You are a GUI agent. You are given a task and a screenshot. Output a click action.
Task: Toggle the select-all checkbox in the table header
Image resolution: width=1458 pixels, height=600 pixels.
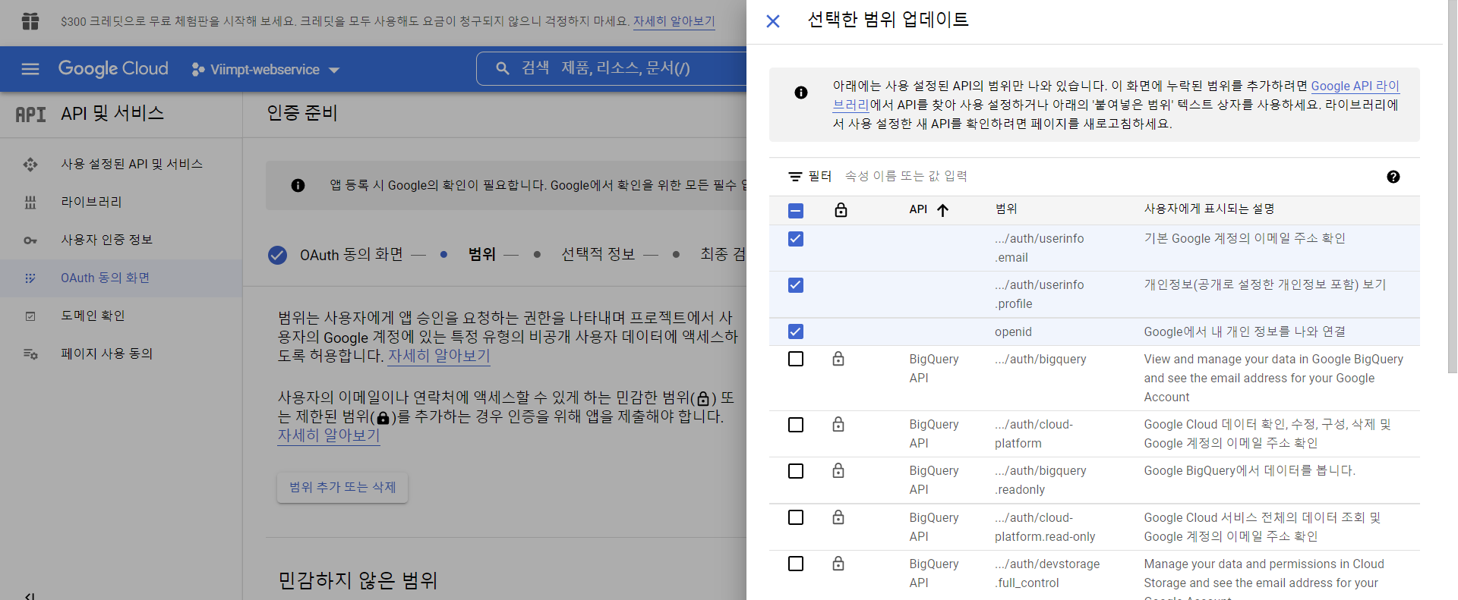tap(796, 211)
